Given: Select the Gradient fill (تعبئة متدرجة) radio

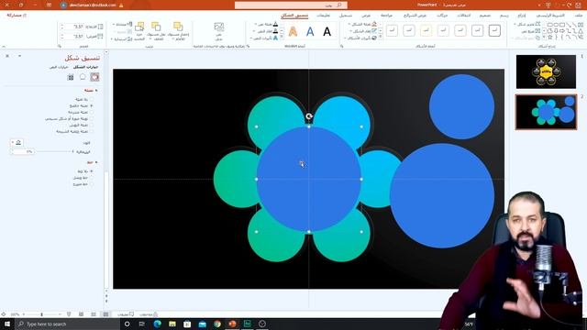Looking at the screenshot, I should click(92, 112).
